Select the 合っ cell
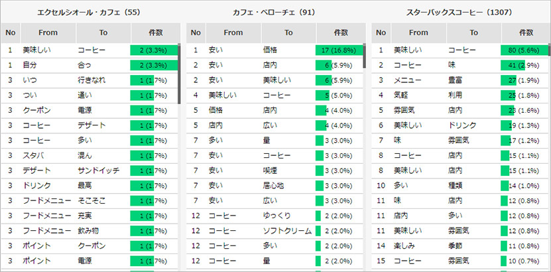Viewport: 551px width, 272px height. pos(85,66)
